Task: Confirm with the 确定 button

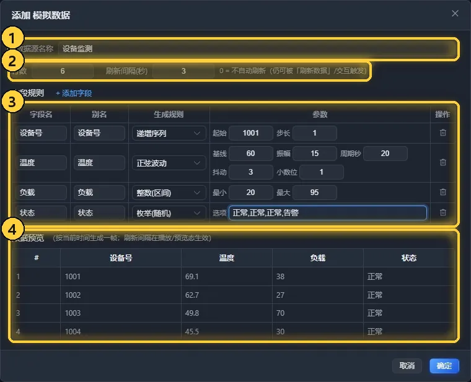Action: pos(444,365)
